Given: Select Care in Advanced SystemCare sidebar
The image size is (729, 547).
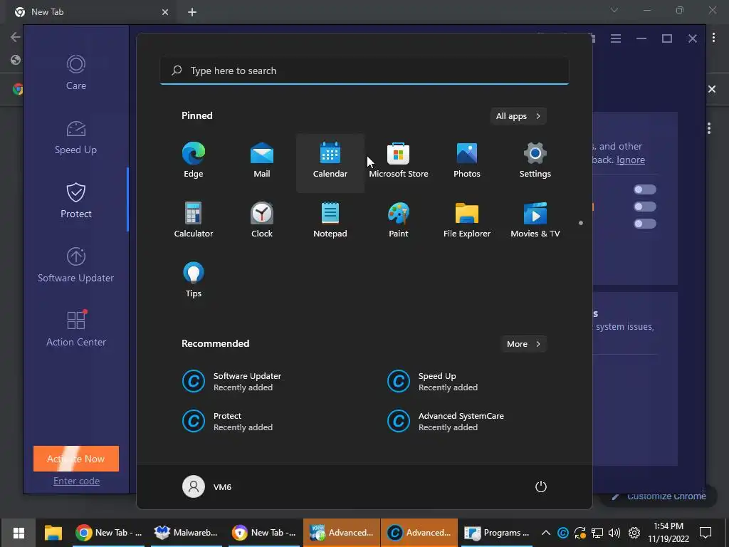Looking at the screenshot, I should pos(75,73).
